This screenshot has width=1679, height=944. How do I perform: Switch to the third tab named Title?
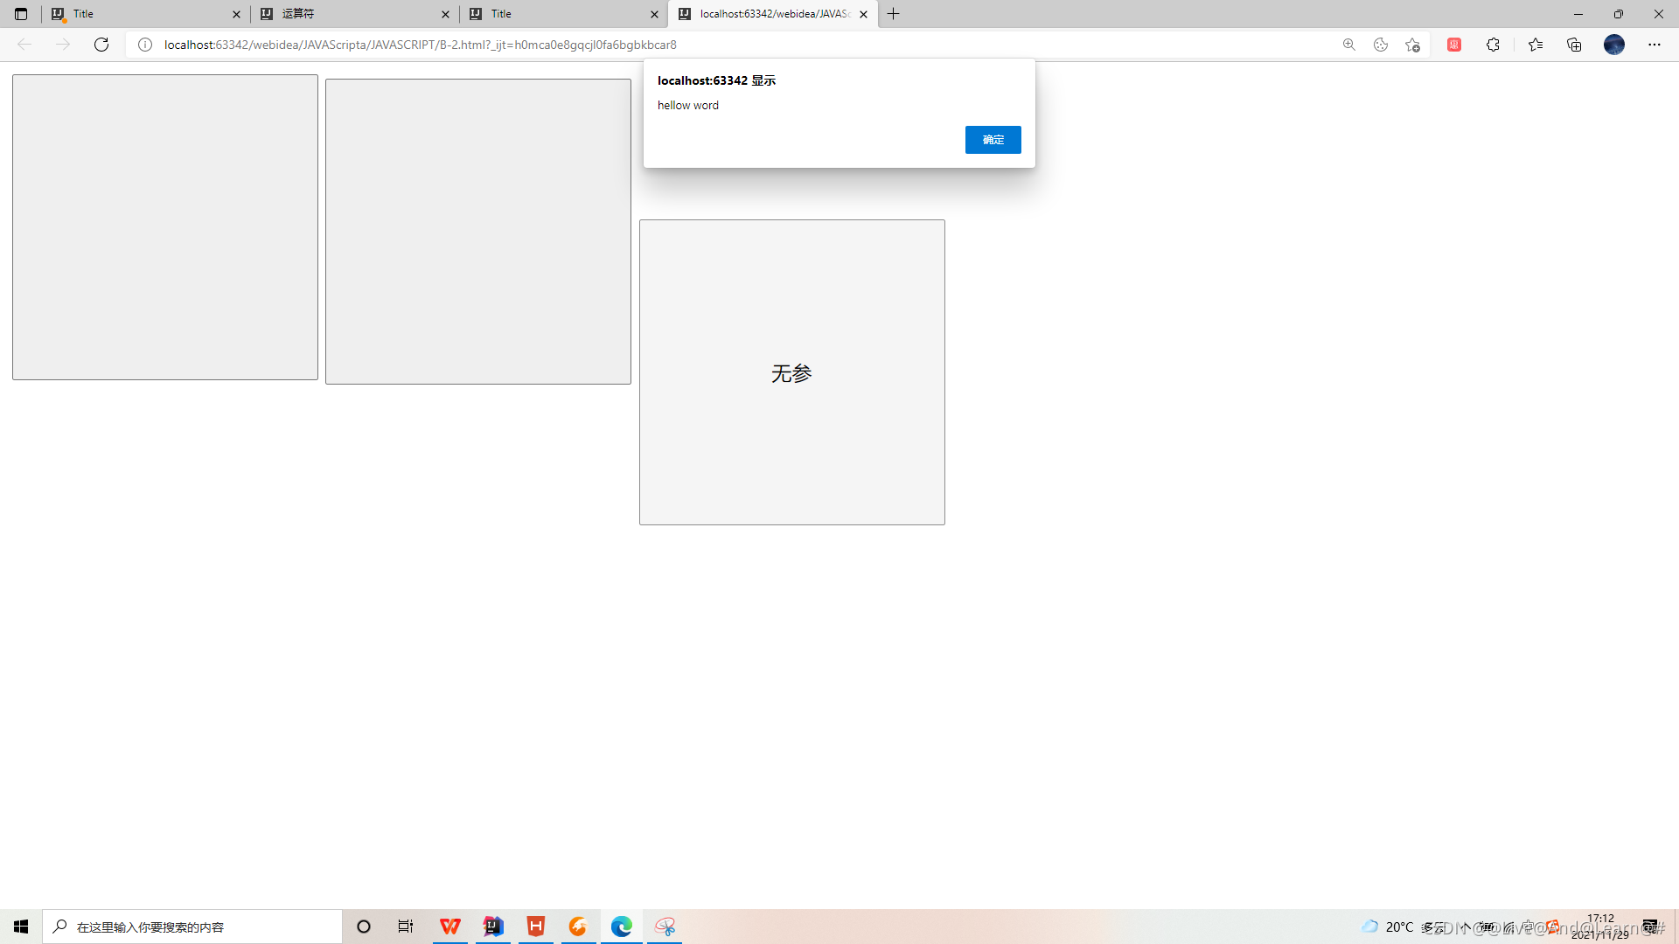[x=562, y=14]
